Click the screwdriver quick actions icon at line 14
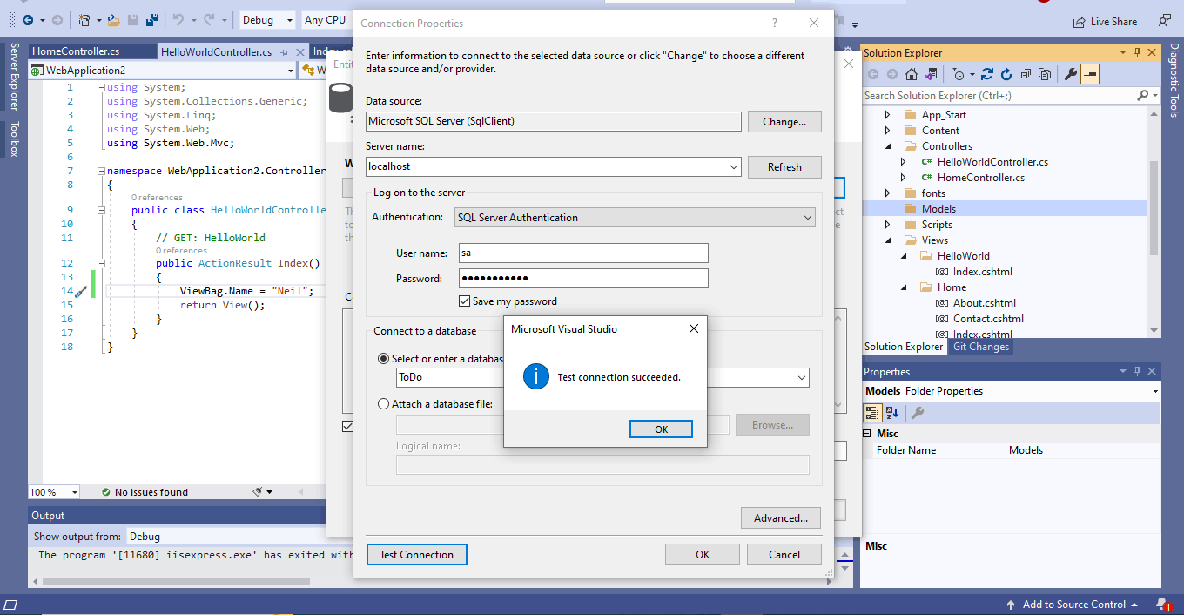Viewport: 1184px width, 615px height. coord(81,292)
